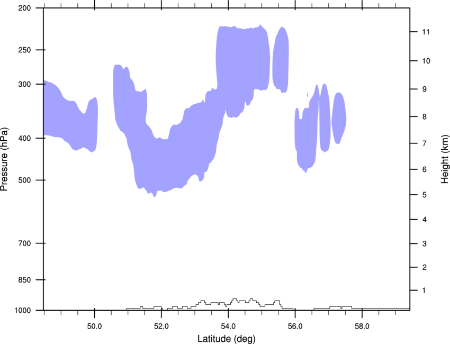
Task: Click the 50.0 latitude tick label
Action: point(94,327)
